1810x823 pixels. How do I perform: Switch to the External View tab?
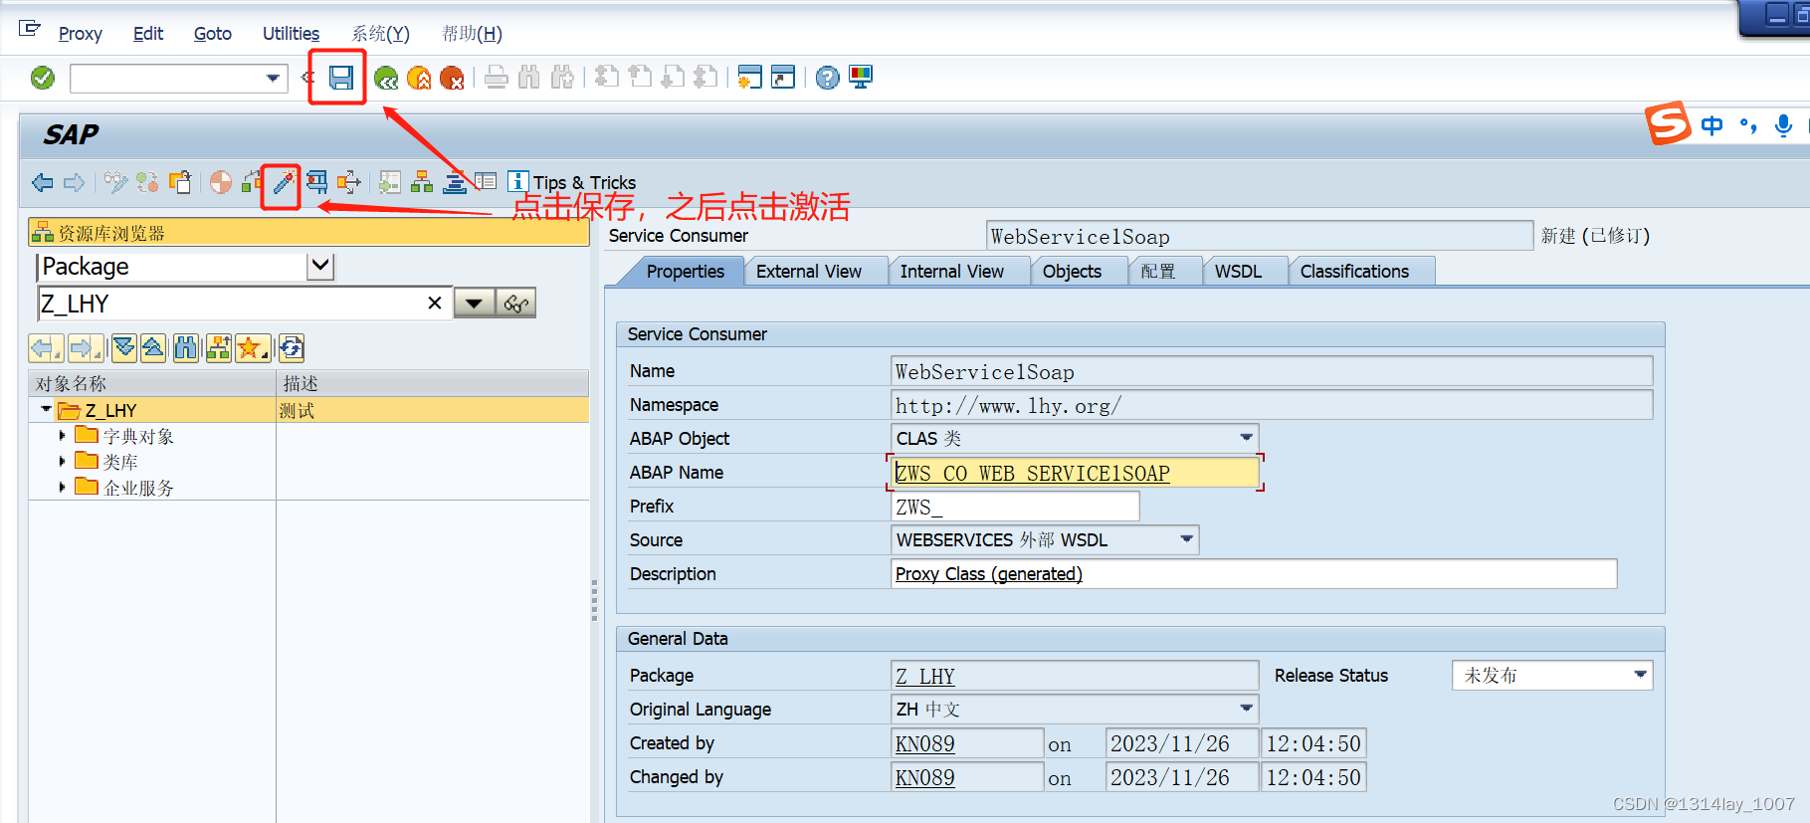click(809, 272)
